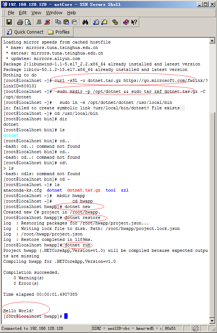
Task: Open Help book icon
Action: [126, 22]
